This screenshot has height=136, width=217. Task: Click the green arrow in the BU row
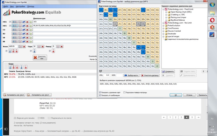[x=31, y=34]
